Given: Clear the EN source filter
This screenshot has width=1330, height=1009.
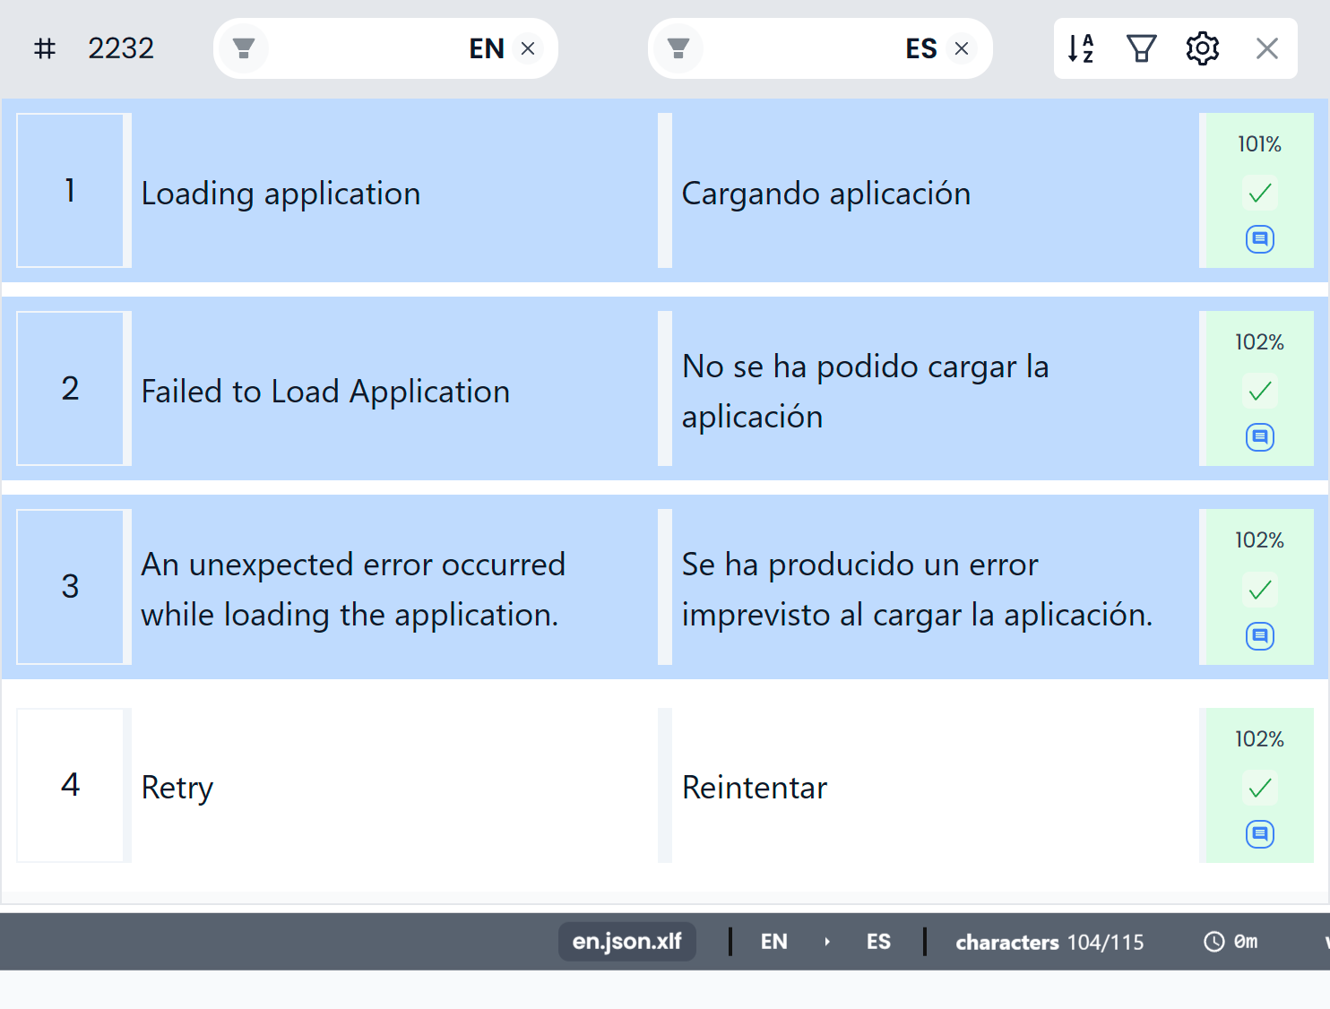Looking at the screenshot, I should 528,48.
